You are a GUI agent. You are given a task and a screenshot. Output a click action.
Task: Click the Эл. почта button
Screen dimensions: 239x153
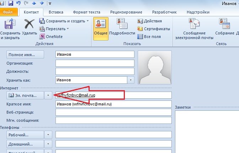coord(25,95)
